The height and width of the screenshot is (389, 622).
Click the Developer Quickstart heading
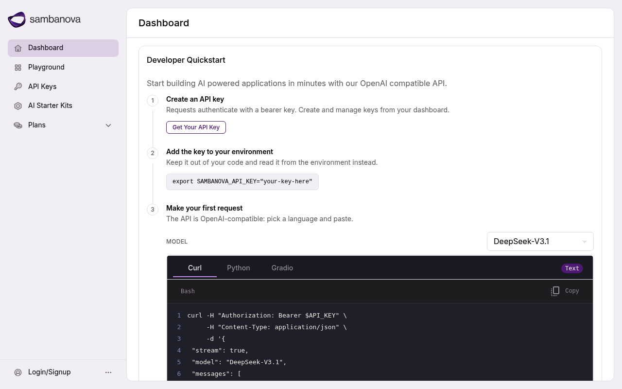(x=186, y=60)
